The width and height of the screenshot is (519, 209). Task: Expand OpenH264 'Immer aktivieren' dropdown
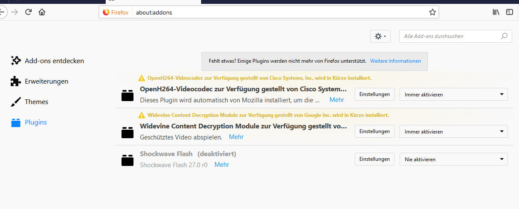tap(454, 95)
